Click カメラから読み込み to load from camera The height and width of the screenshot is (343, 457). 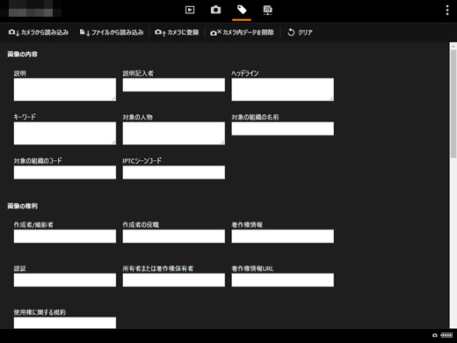tap(39, 33)
